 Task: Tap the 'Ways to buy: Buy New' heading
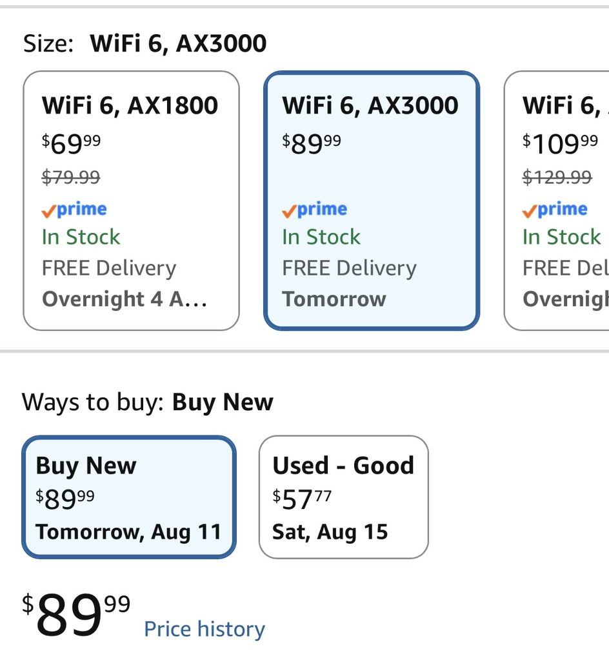pyautogui.click(x=147, y=402)
